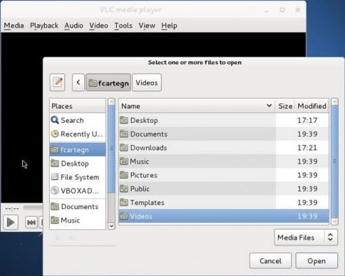Sort by the Modified column header
The width and height of the screenshot is (345, 276).
312,106
